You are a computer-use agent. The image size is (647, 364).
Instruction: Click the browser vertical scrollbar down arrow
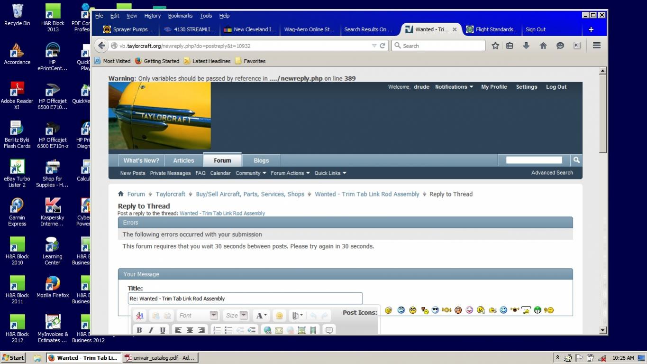coord(603,330)
